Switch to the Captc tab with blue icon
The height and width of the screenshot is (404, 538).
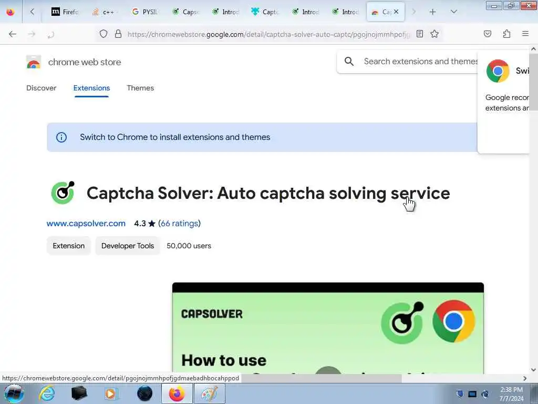tap(265, 12)
